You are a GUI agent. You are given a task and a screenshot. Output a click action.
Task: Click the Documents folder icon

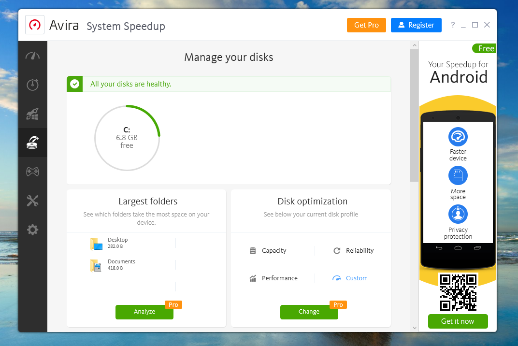(x=96, y=265)
